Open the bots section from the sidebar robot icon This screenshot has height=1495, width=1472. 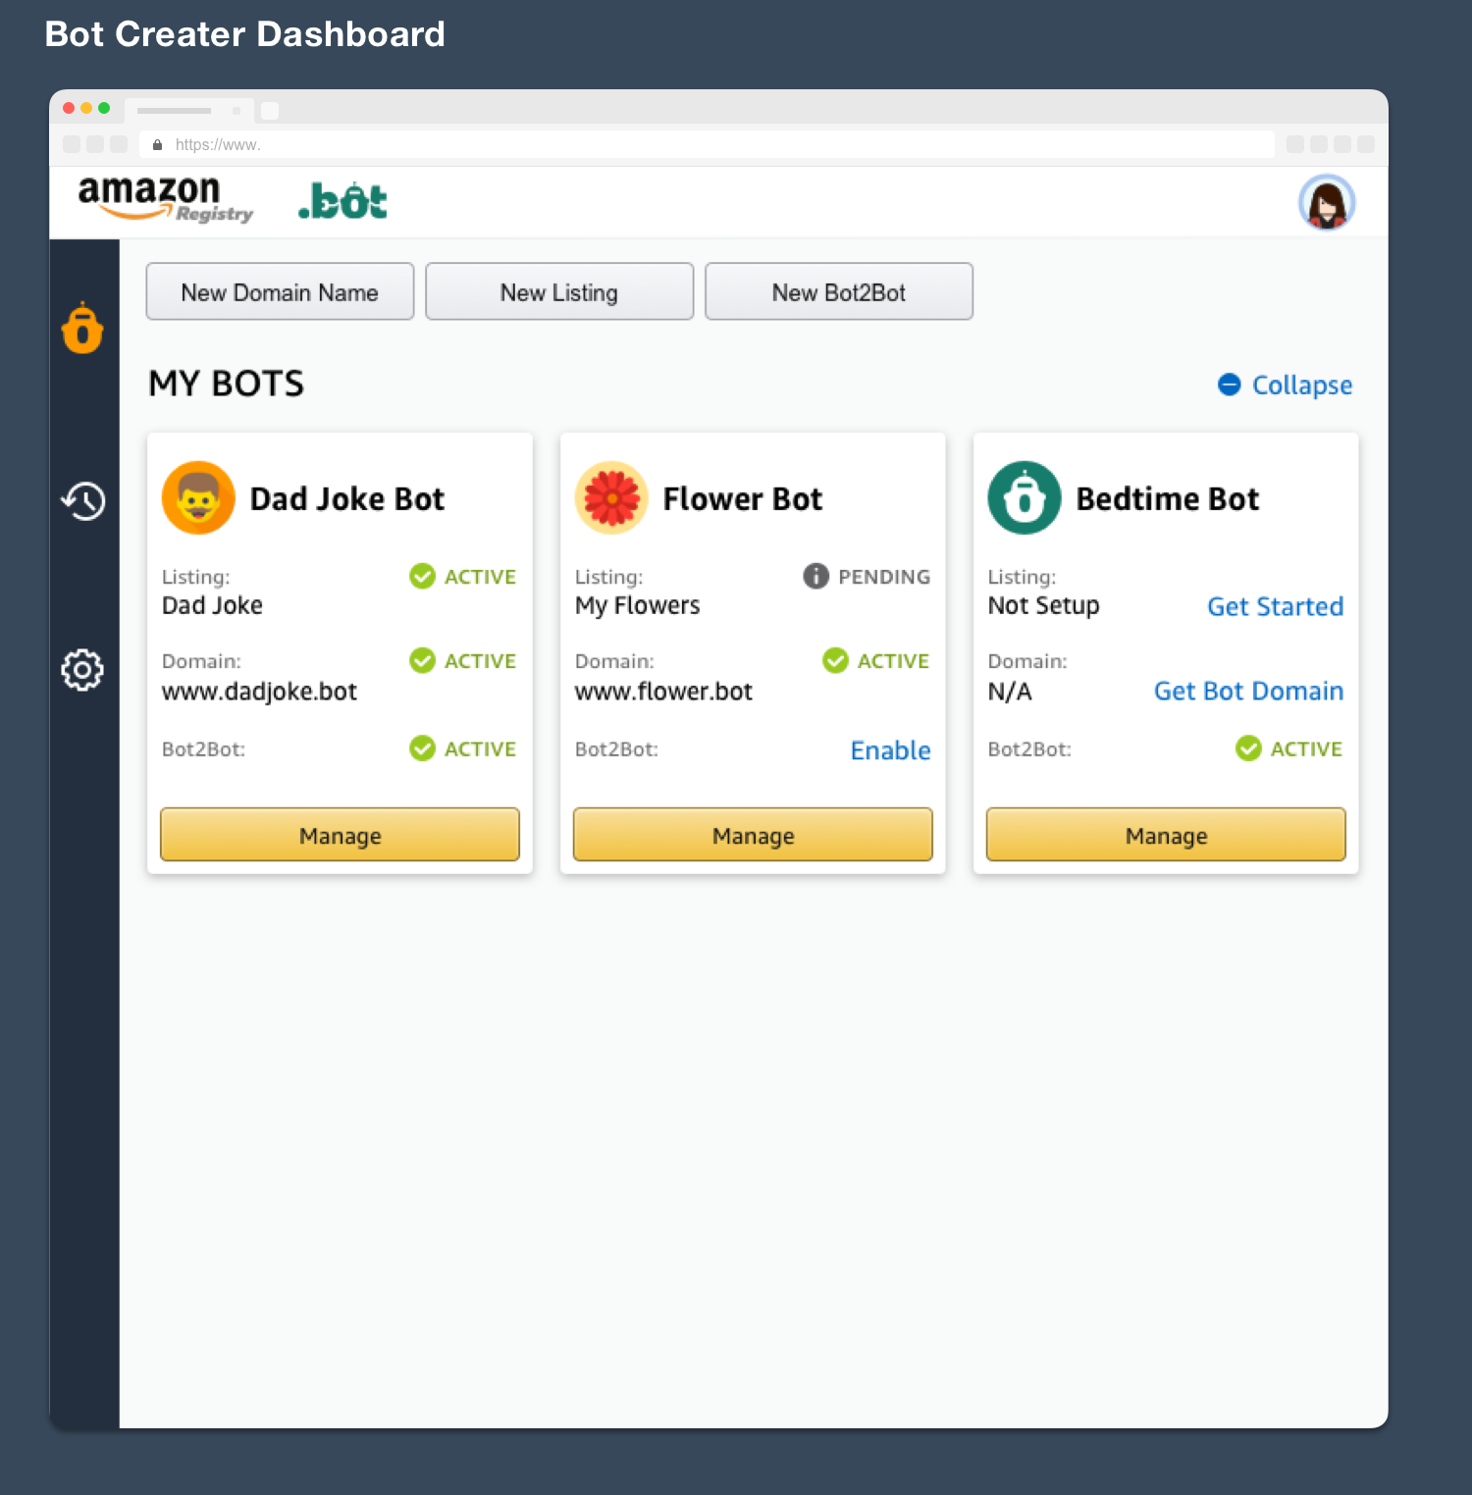point(82,329)
